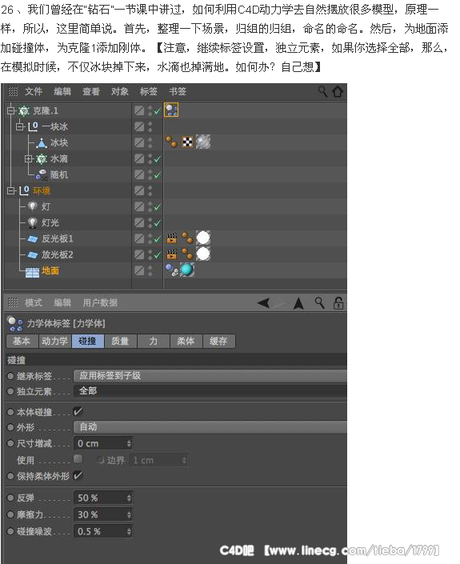Switch to the 缓存 tab
The image size is (460, 564).
(218, 341)
